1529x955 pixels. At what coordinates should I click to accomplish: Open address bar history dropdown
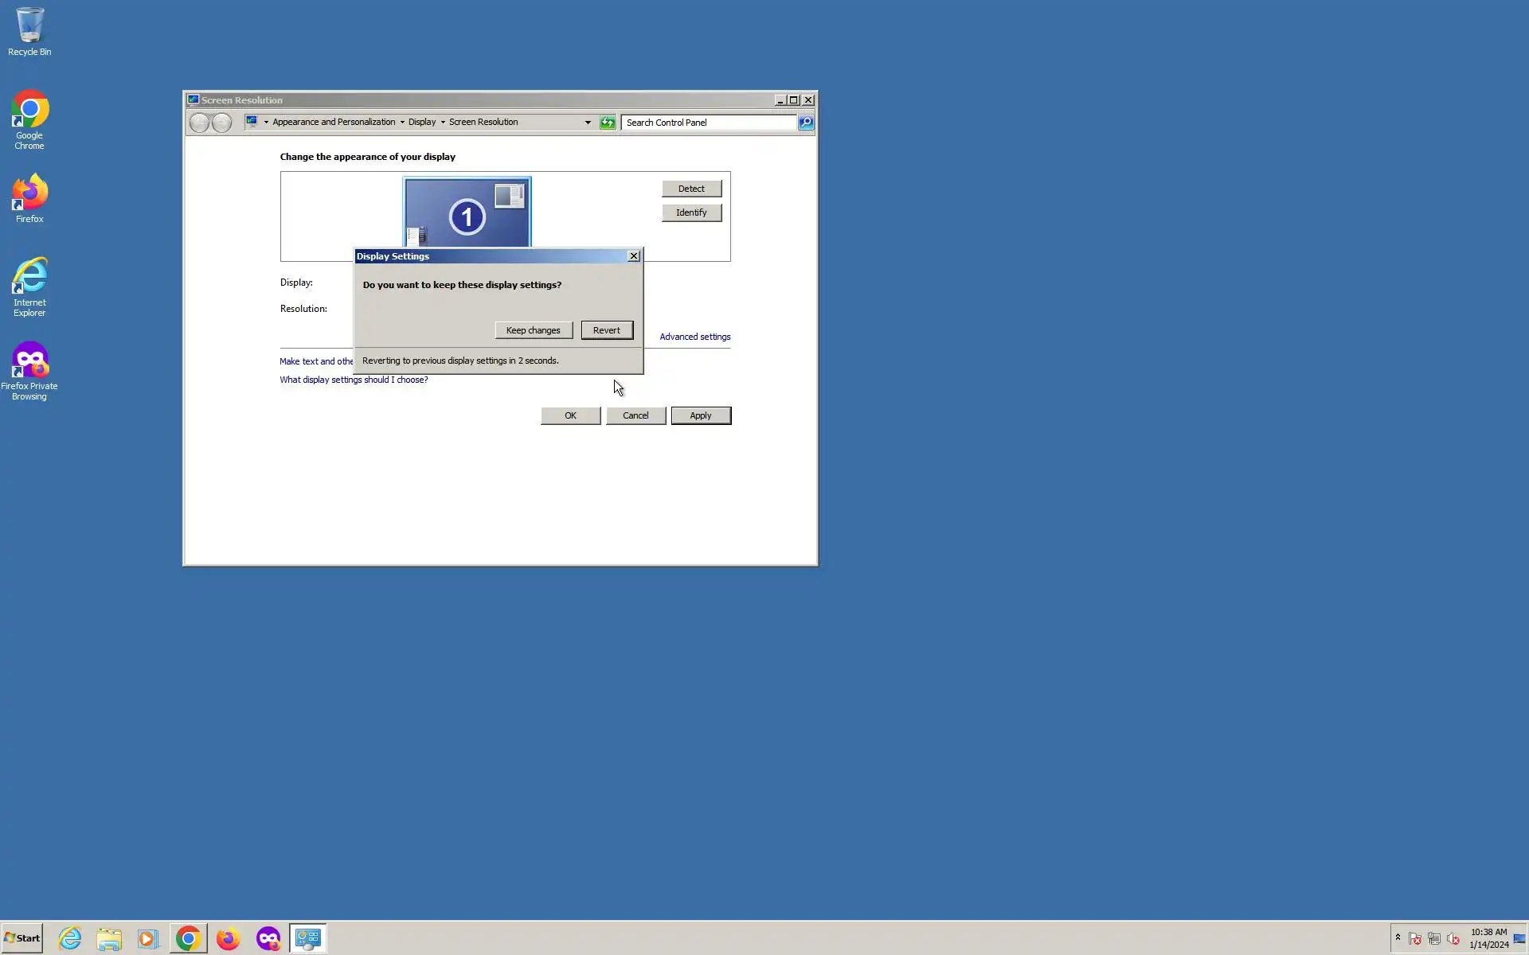click(588, 123)
